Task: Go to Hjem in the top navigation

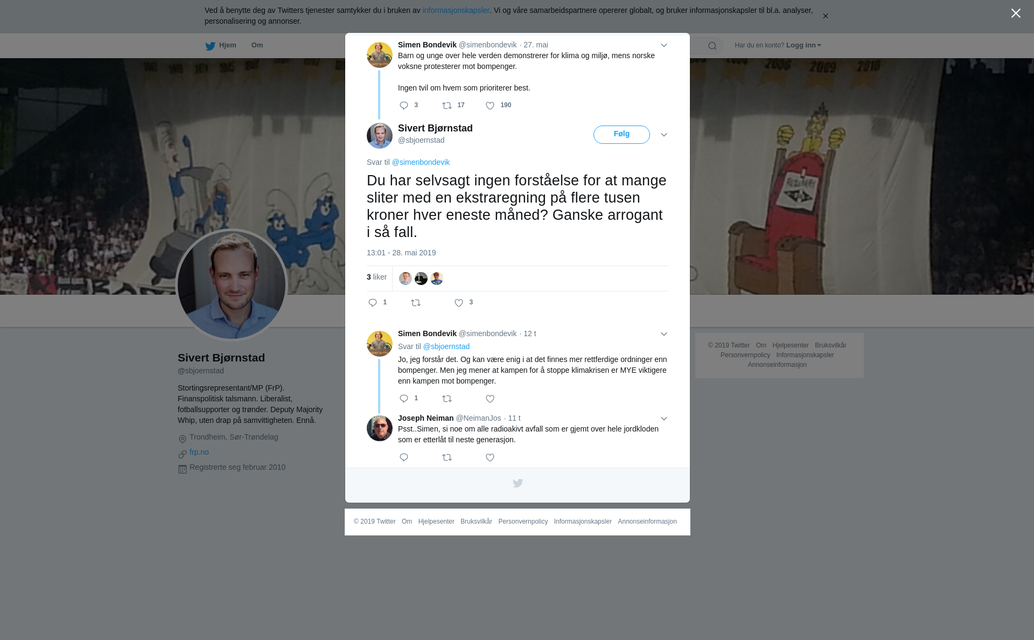Action: (221, 46)
